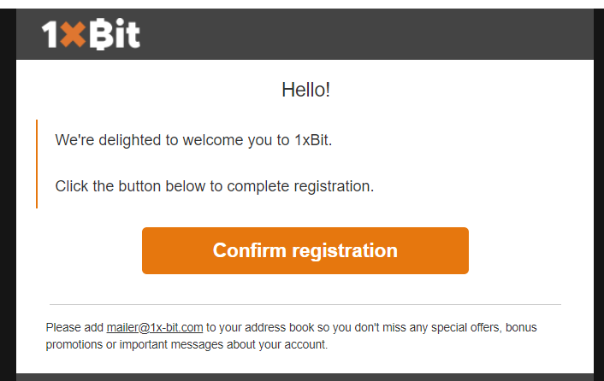Click the 1xBit logo in header
This screenshot has width=604, height=381.
tap(91, 34)
